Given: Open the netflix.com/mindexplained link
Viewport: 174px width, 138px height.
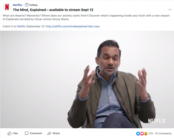Looking at the screenshot, I should 67,26.
